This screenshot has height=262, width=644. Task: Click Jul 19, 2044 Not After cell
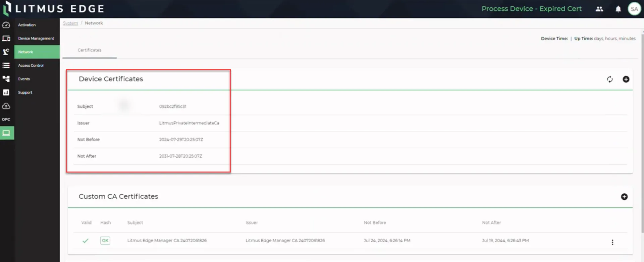click(505, 241)
